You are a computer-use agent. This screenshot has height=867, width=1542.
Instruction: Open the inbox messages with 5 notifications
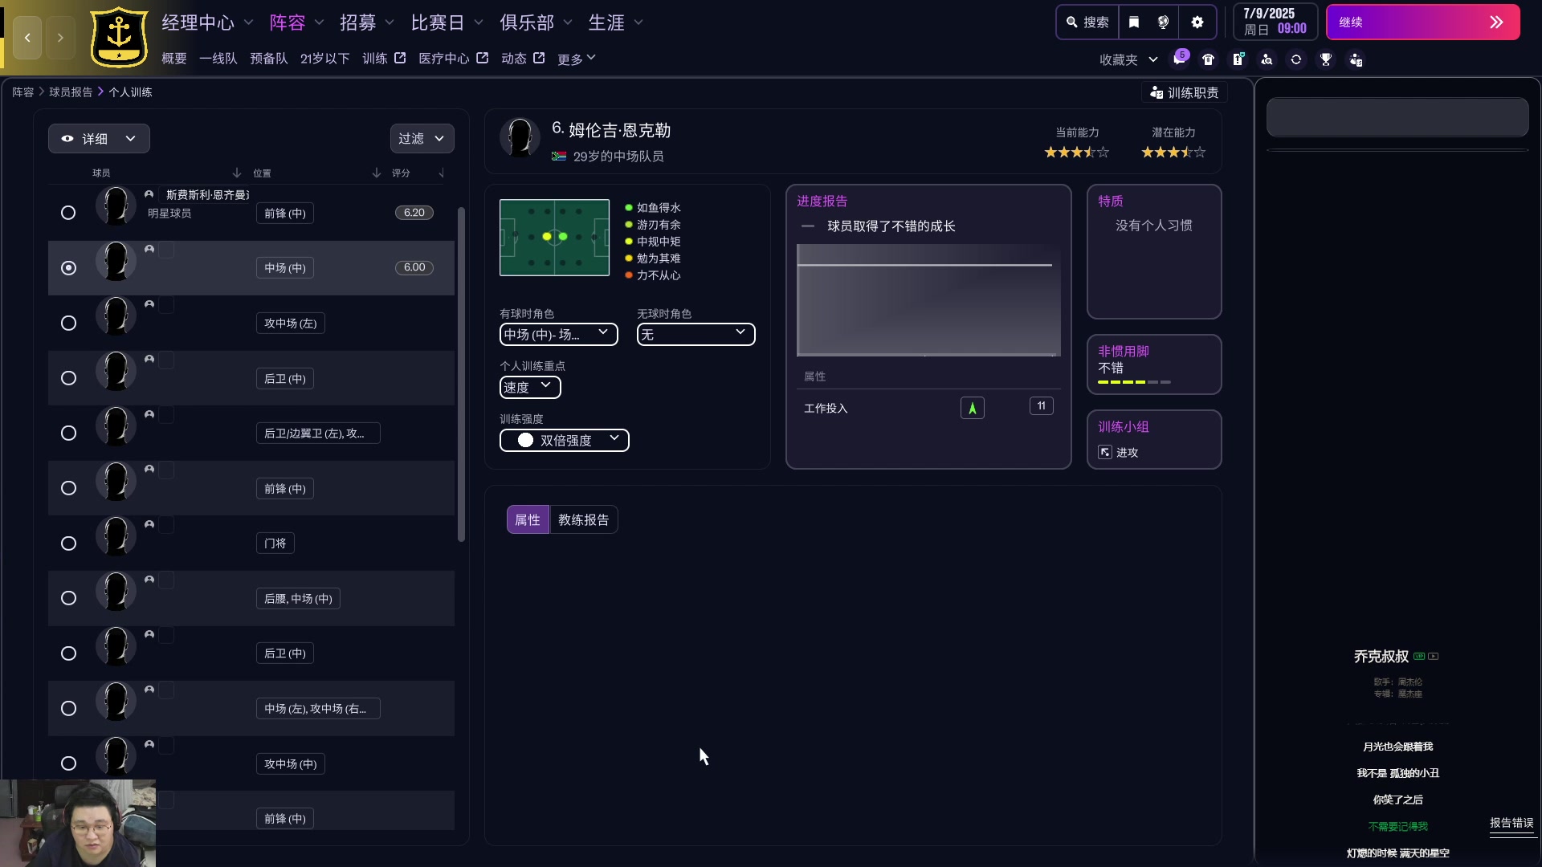point(1181,59)
